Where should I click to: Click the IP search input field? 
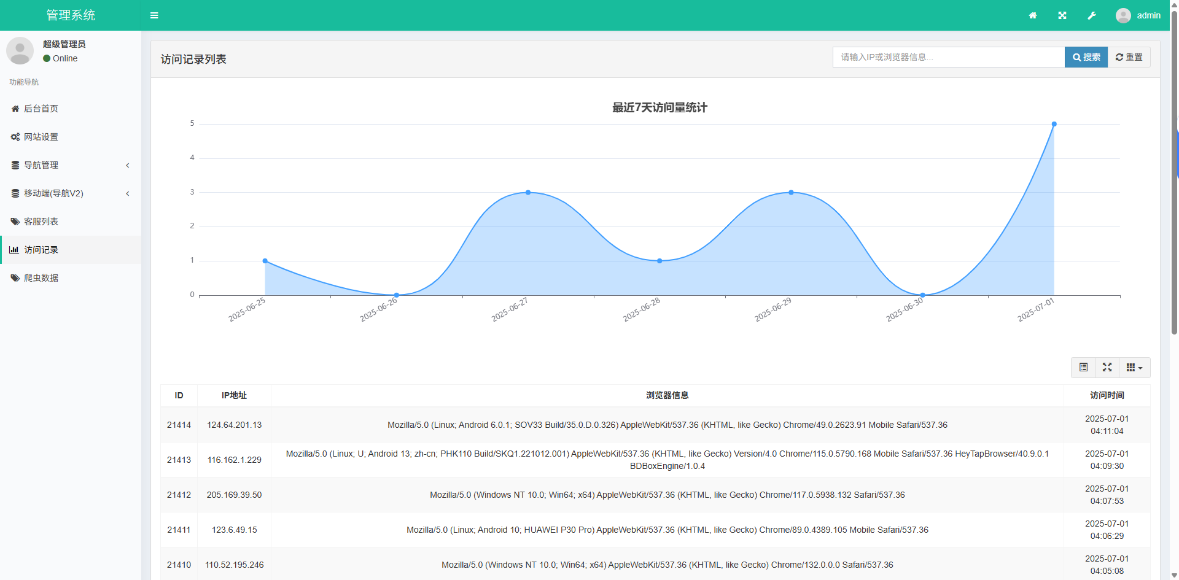tap(946, 57)
